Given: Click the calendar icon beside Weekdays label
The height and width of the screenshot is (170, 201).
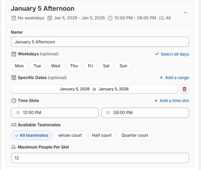Looking at the screenshot, I should pyautogui.click(x=14, y=54).
